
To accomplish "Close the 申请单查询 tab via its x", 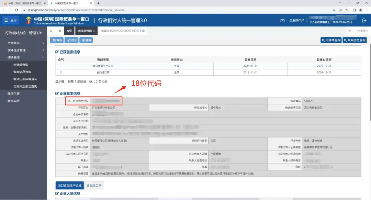I will [x=94, y=31].
